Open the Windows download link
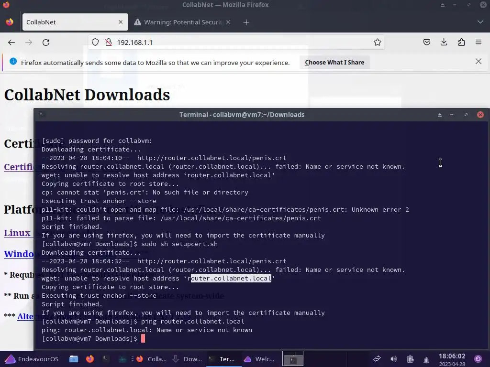The height and width of the screenshot is (367, 490). point(19,254)
